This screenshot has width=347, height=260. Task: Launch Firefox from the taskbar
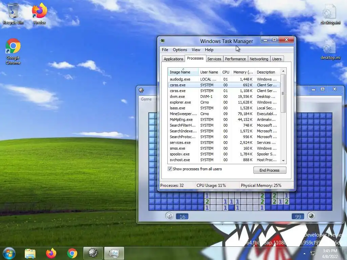tap(51, 253)
